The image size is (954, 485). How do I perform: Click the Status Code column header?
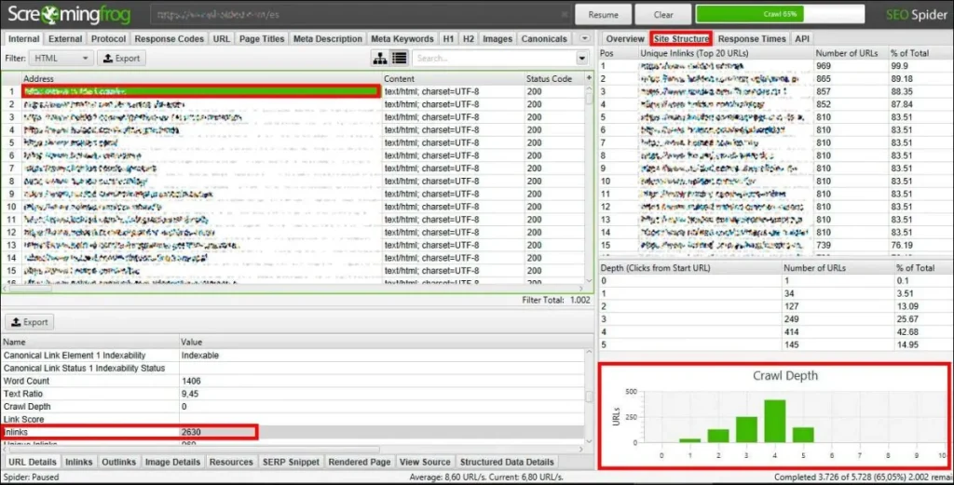(x=549, y=79)
